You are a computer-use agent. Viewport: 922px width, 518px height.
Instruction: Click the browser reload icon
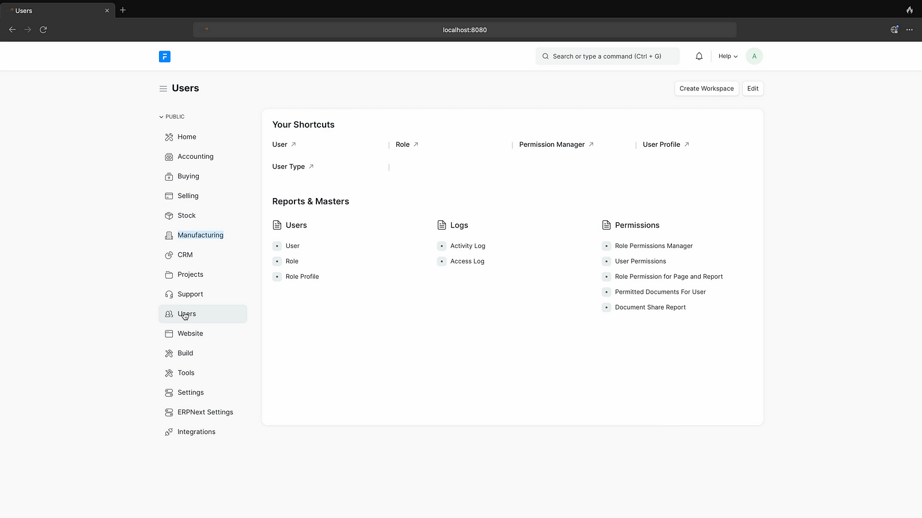43,29
